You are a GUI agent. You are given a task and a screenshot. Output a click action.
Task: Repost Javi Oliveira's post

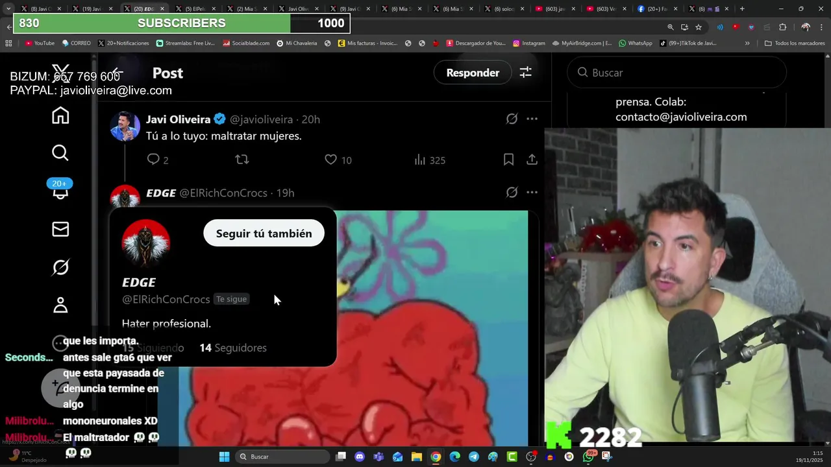point(242,160)
